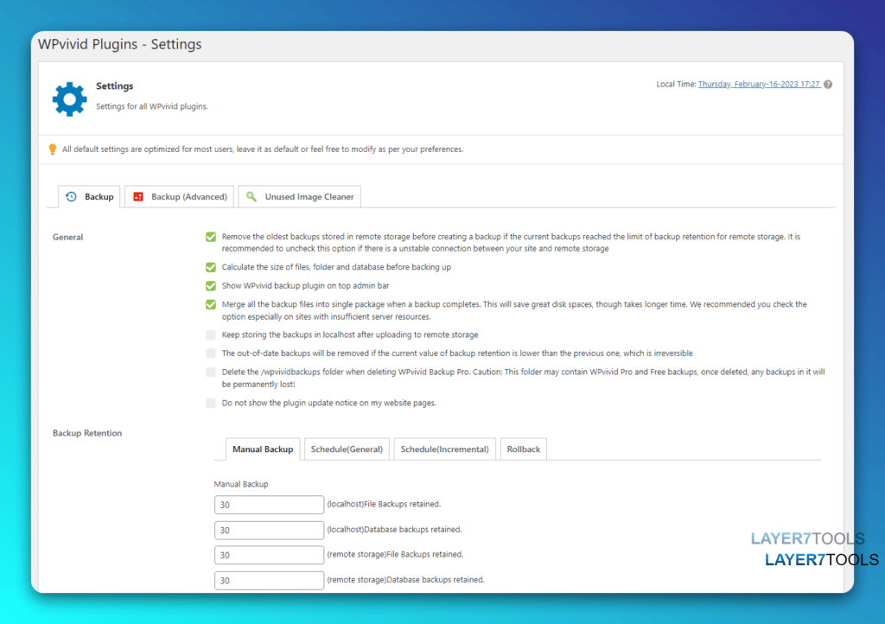Click the help question mark icon
The height and width of the screenshot is (624, 885).
[x=828, y=84]
